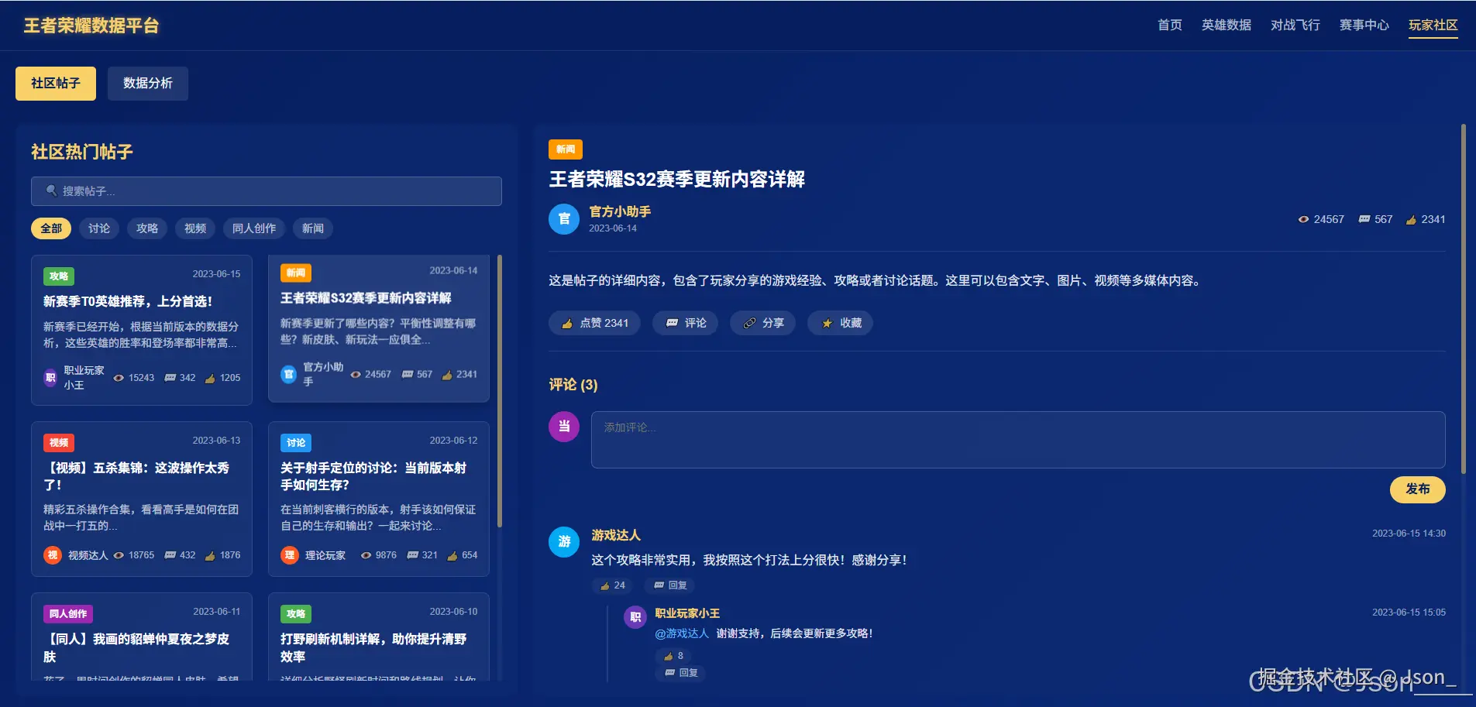The width and height of the screenshot is (1476, 707).
Task: Click the 攻略 tag on the T0英雄推荐 card
Action: [59, 276]
